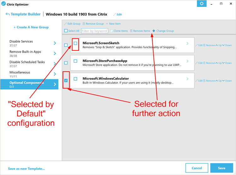Open the settings gear in the title bar
Image resolution: width=236 pixels, height=175 pixels.
201,3
